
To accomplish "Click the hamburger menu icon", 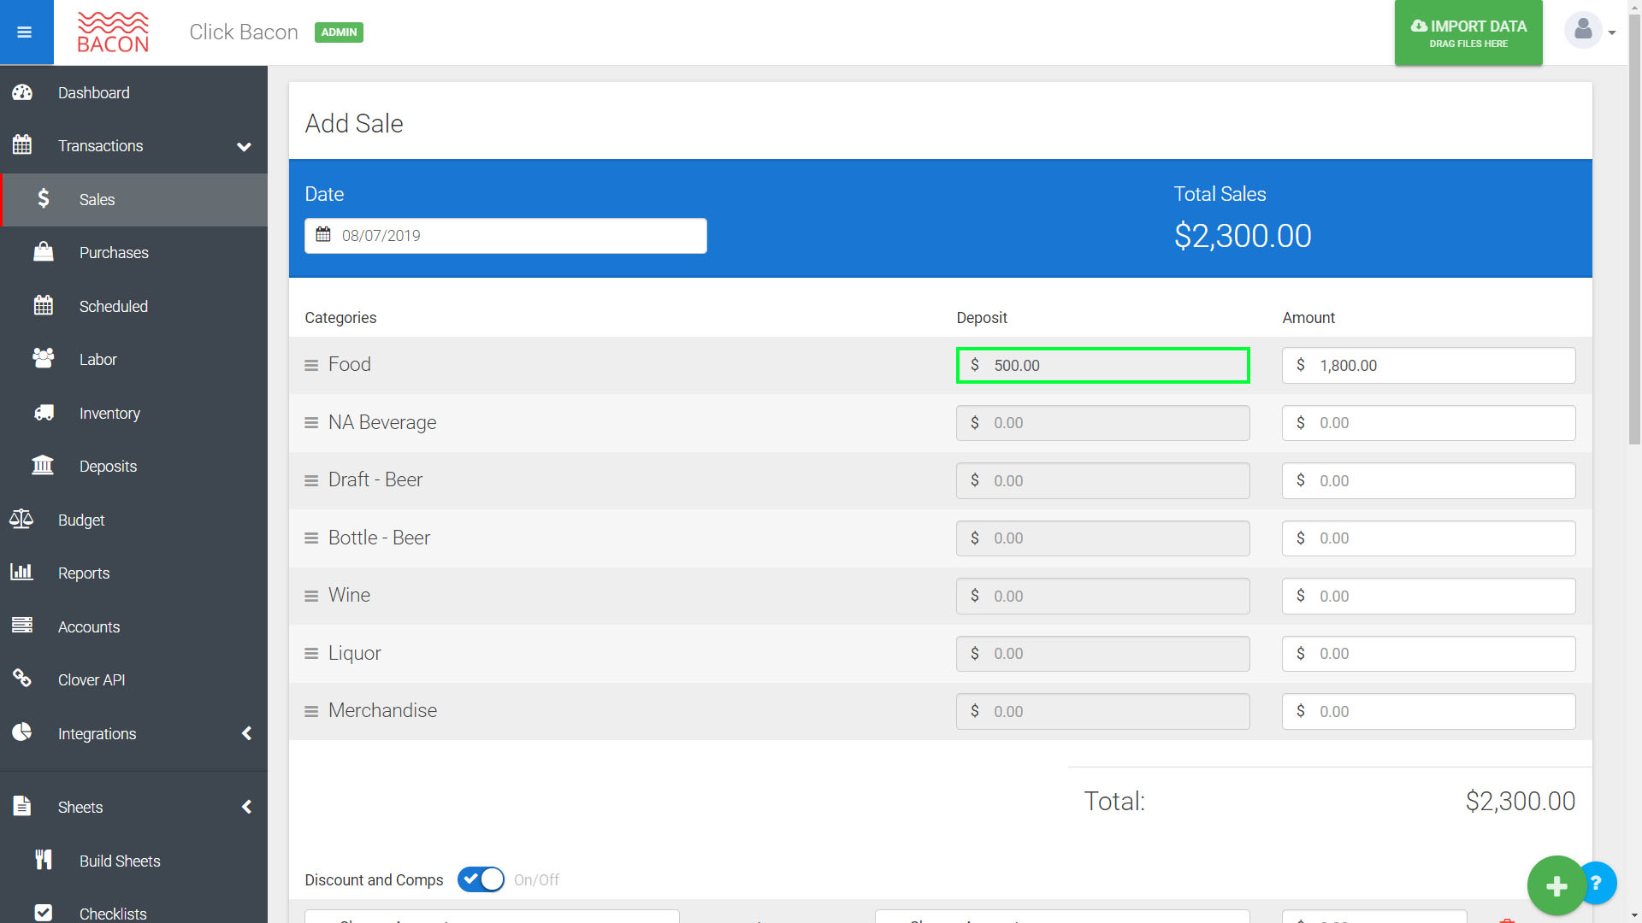I will (x=25, y=32).
